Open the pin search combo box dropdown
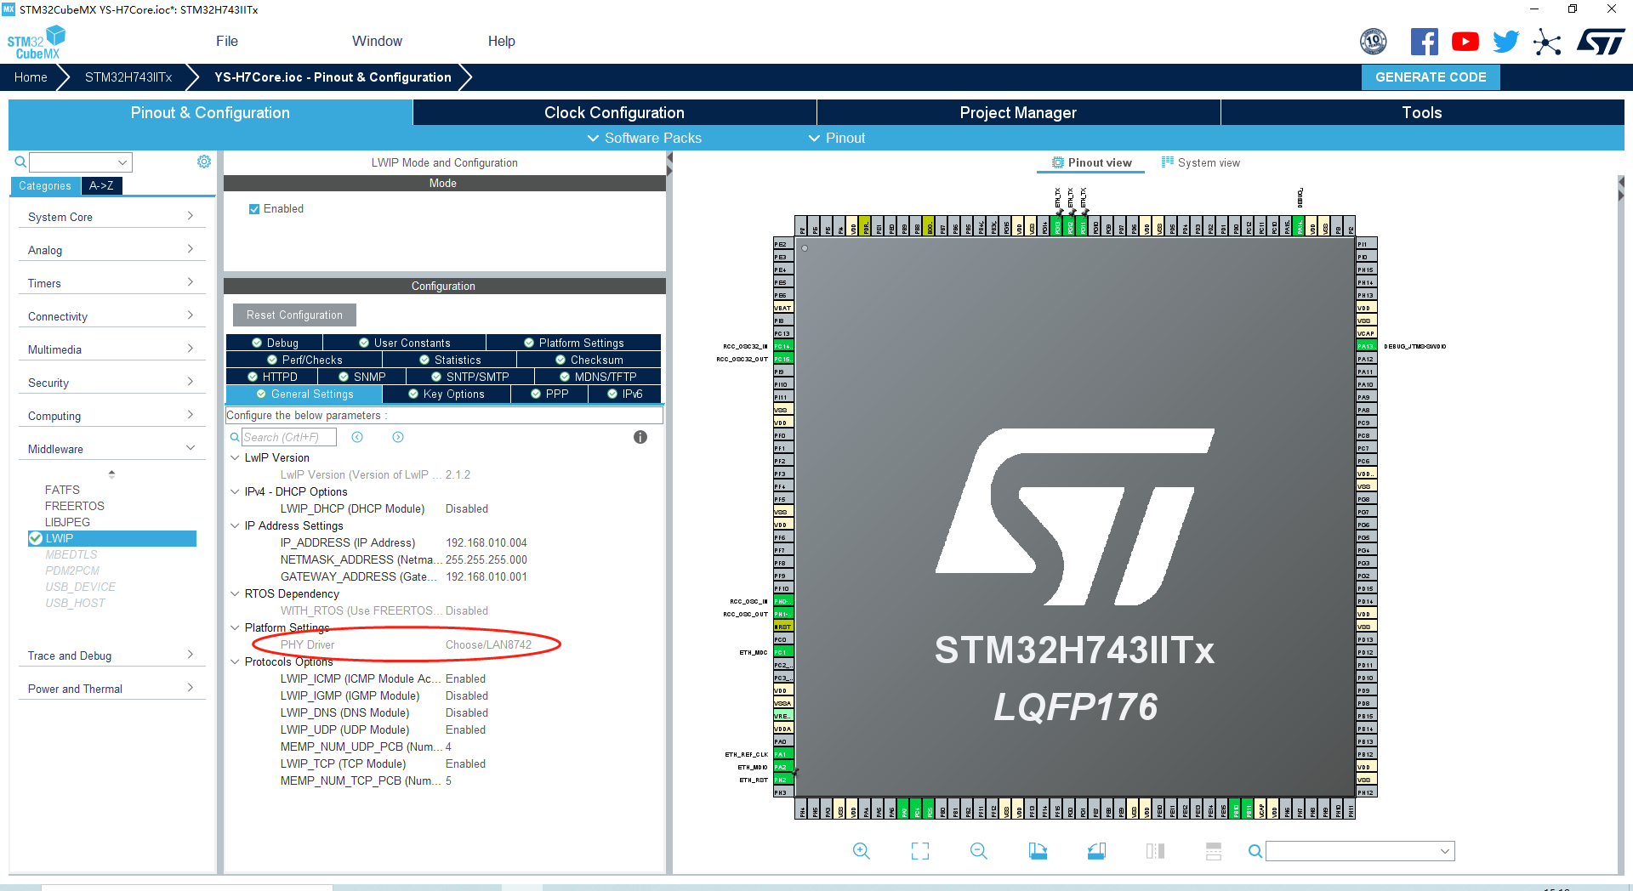Image resolution: width=1633 pixels, height=891 pixels. point(1445,851)
